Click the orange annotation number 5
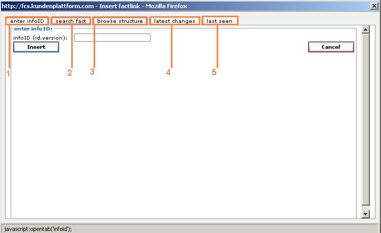381x233 pixels. [214, 72]
